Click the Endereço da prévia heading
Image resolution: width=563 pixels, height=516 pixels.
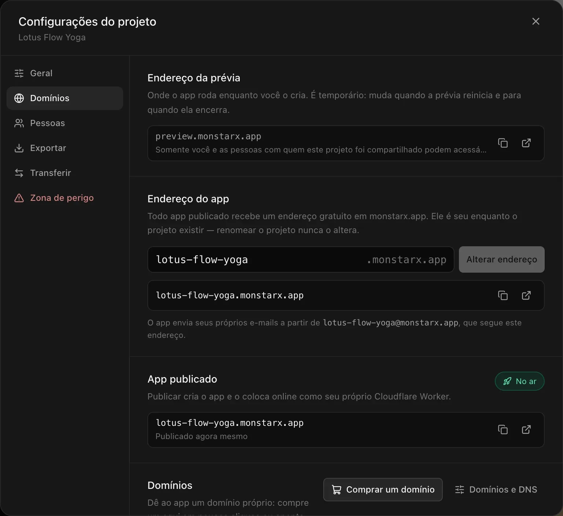(x=194, y=78)
